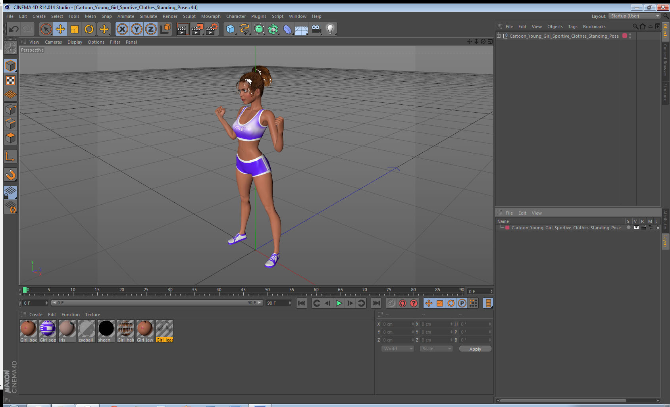The width and height of the screenshot is (670, 407).
Task: Enable the Axis mode tool
Action: [x=10, y=157]
